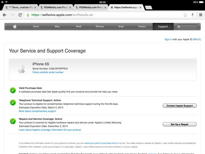Click Estimated Expiration Date: December 2, 2014
Viewport: 205px width, 154px height.
pyautogui.click(x=43, y=126)
